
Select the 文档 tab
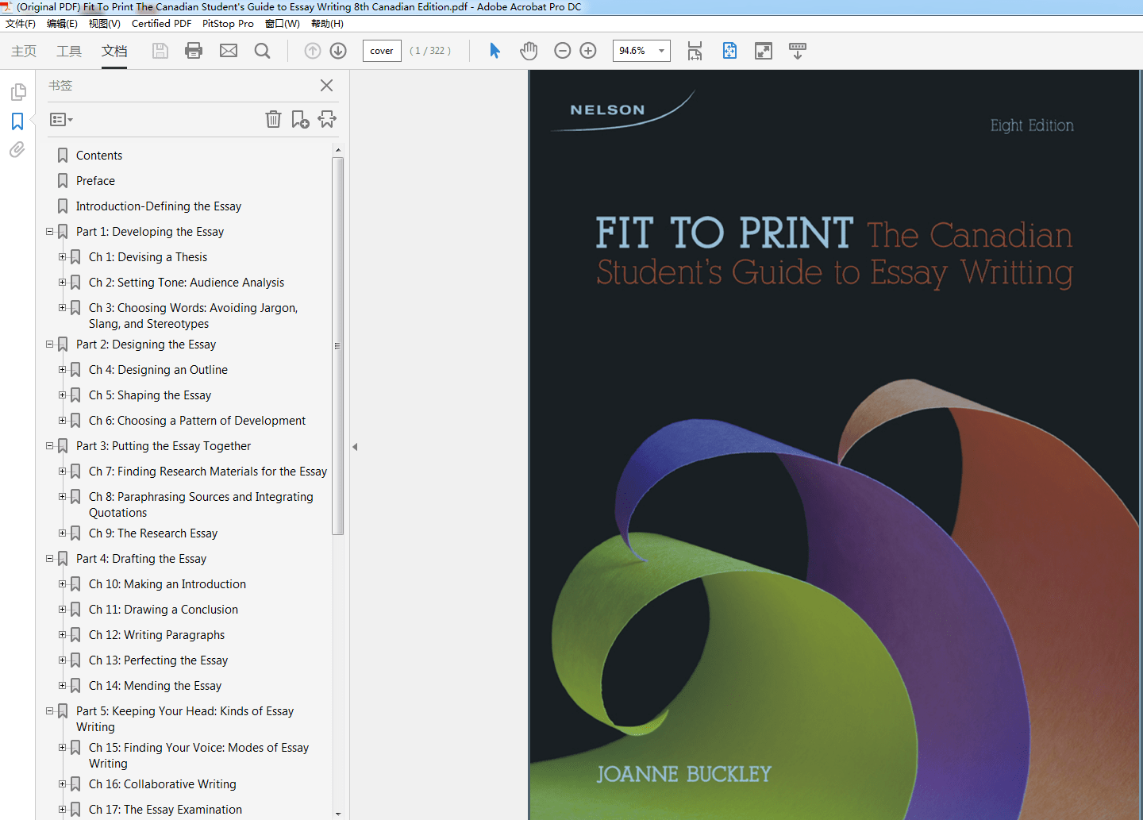coord(114,51)
